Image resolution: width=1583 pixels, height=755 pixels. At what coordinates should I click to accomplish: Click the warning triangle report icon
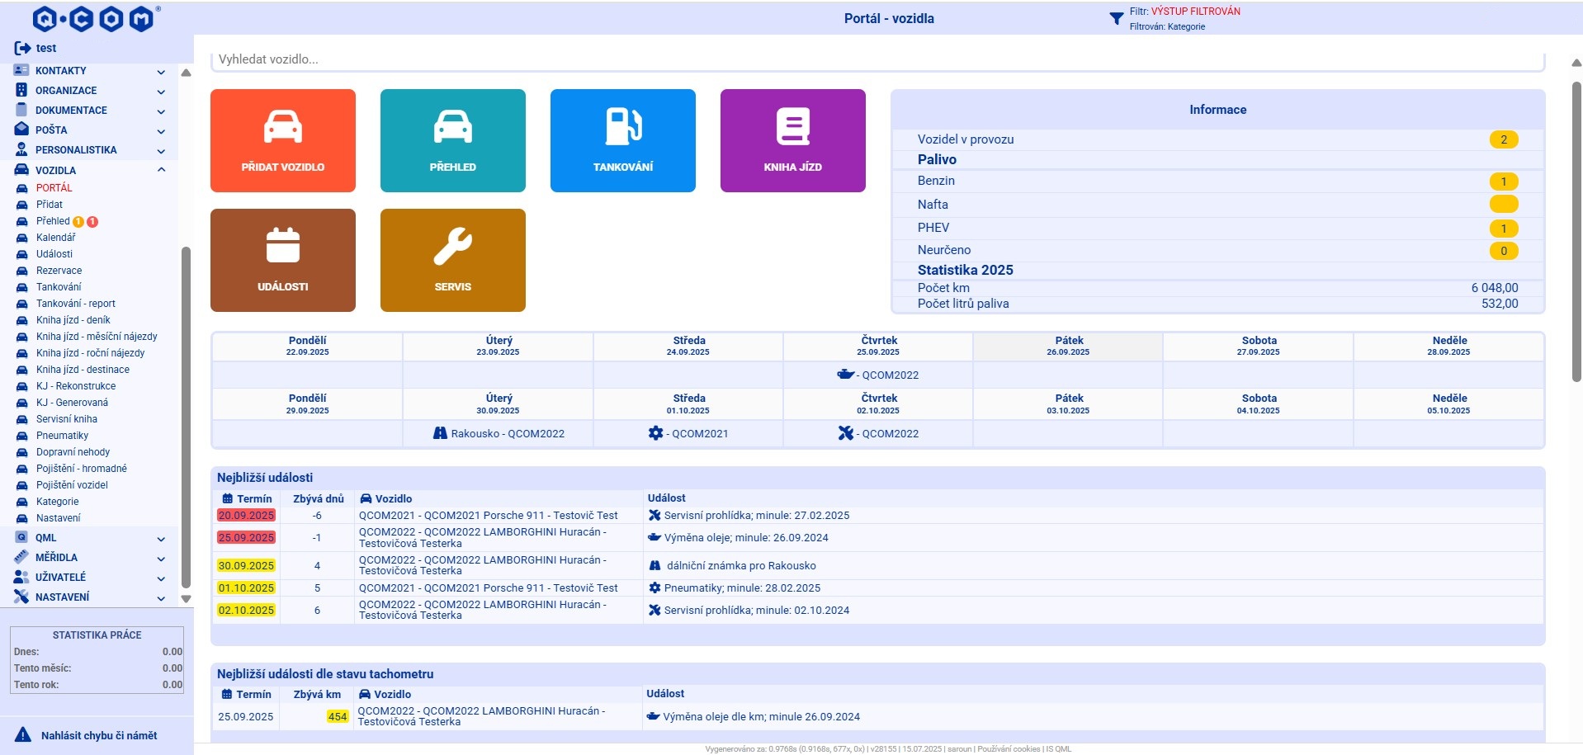23,735
